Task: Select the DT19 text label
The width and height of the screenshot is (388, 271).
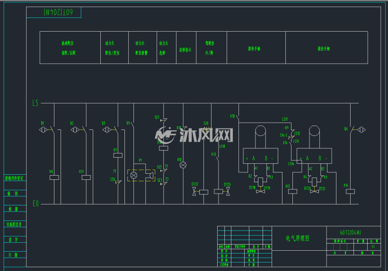Action: (x=267, y=188)
